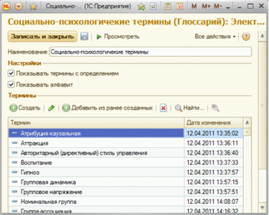
Task: Select the Гипноз term row
Action: 96,172
